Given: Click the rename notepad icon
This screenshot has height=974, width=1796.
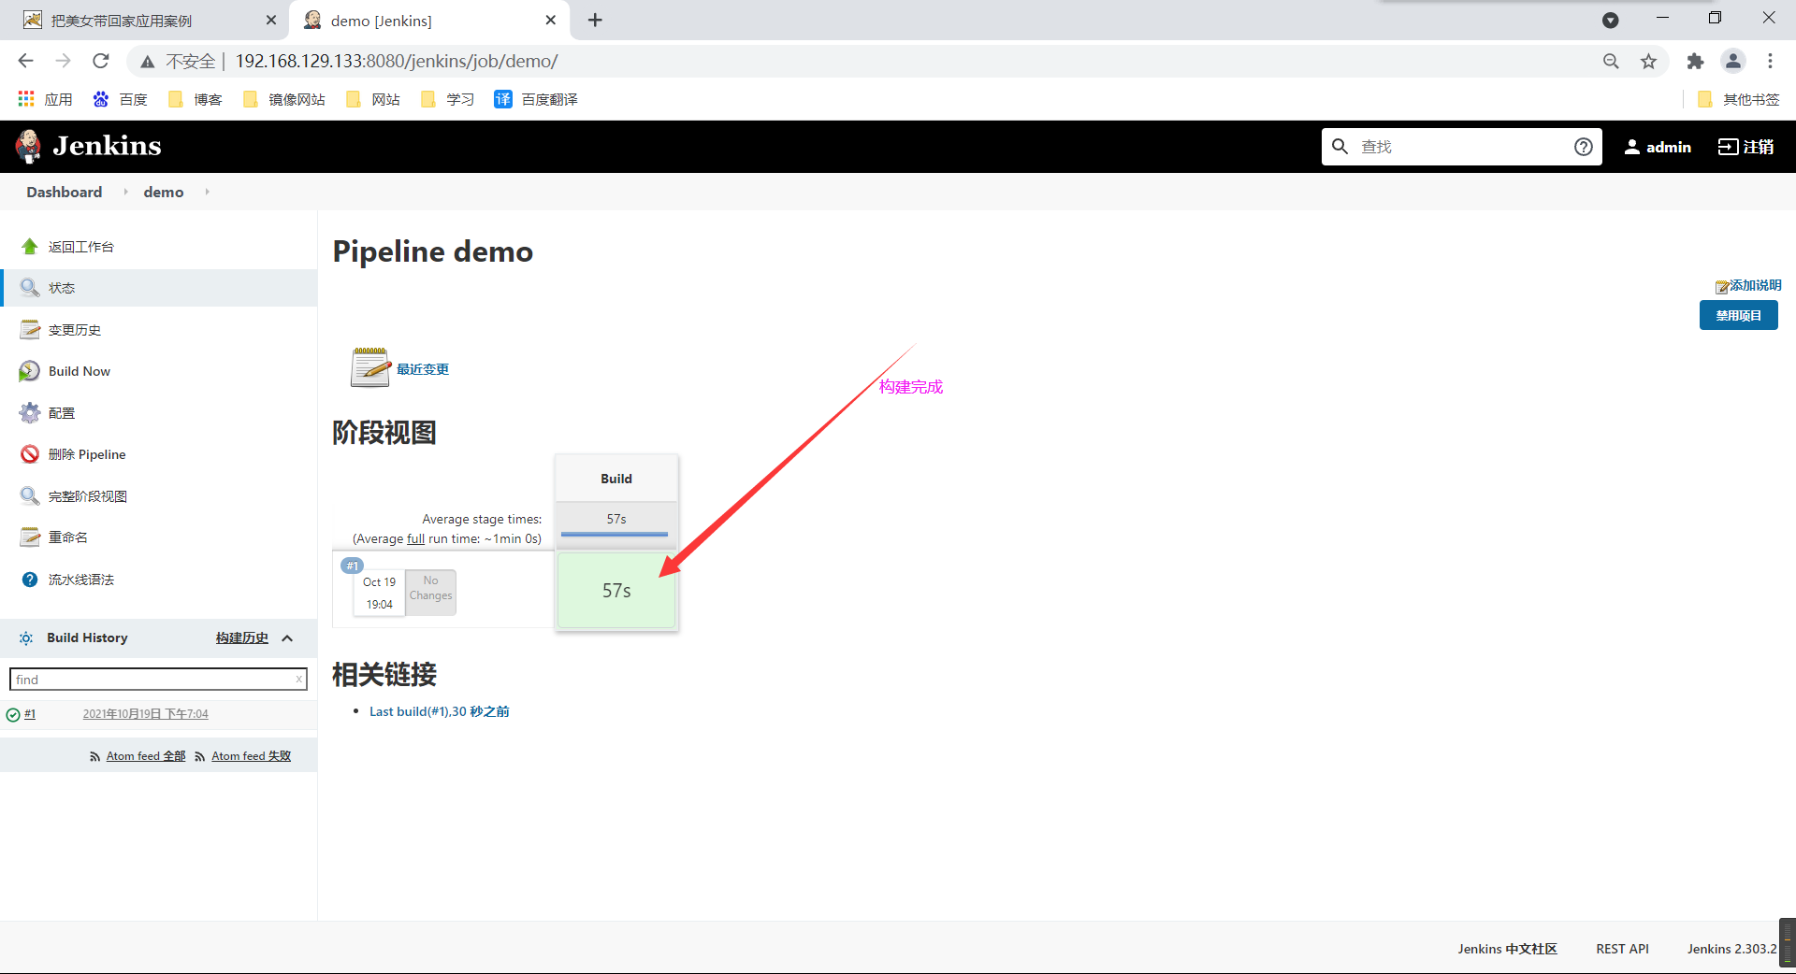Looking at the screenshot, I should [30, 537].
